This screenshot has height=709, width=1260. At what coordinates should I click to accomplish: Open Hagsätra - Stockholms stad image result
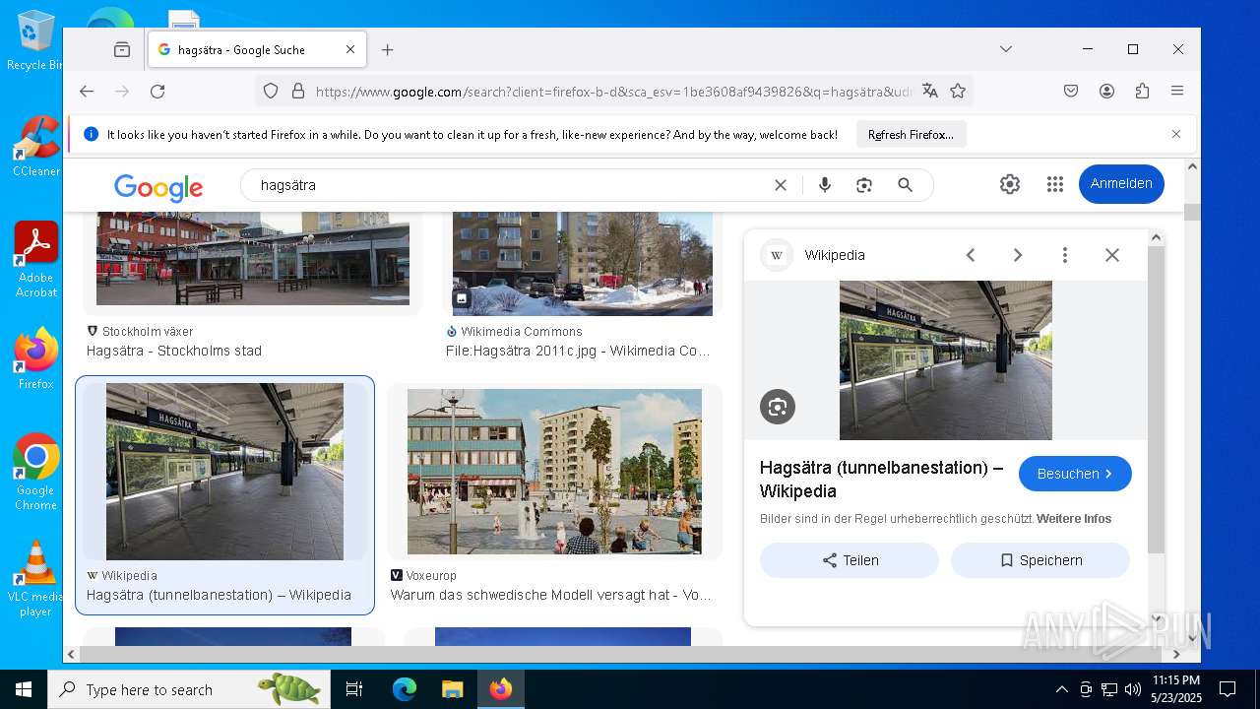(x=253, y=258)
